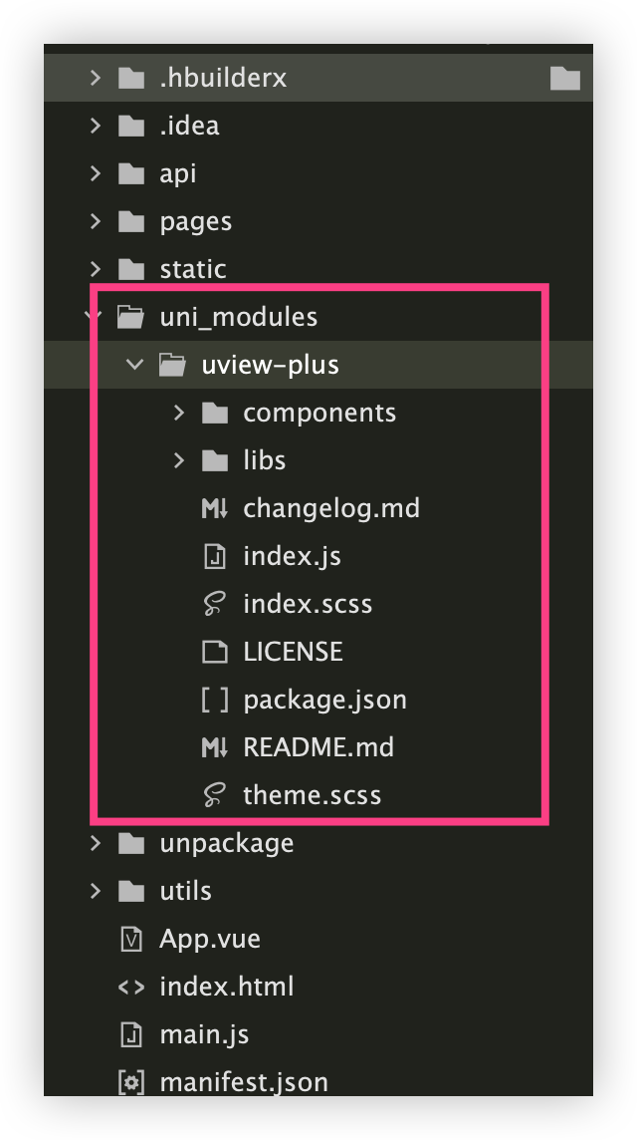Click the code brackets icon beside index.html
This screenshot has width=637, height=1140.
pyautogui.click(x=131, y=987)
